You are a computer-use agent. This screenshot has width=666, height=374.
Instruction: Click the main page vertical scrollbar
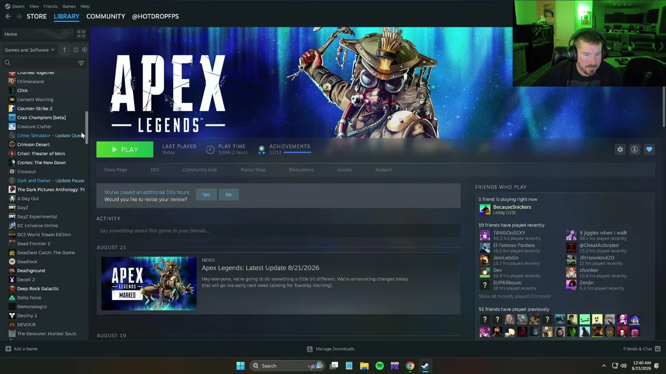click(x=663, y=106)
